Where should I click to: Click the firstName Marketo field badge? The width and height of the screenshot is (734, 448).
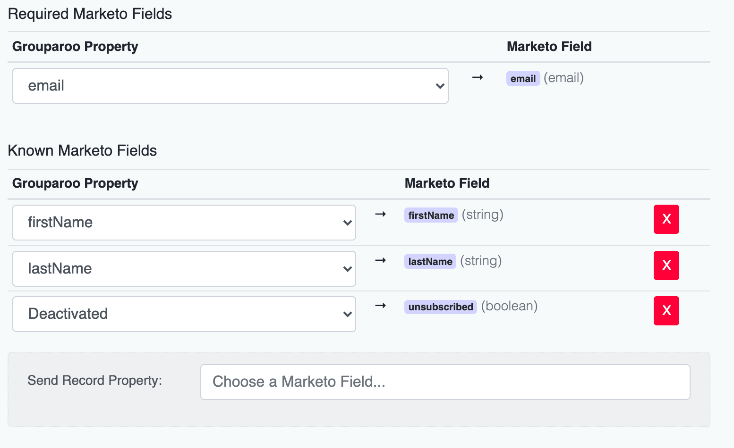[431, 215]
